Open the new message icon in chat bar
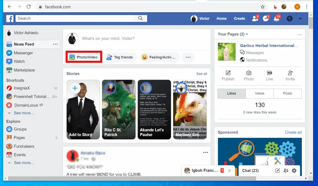 277,171
